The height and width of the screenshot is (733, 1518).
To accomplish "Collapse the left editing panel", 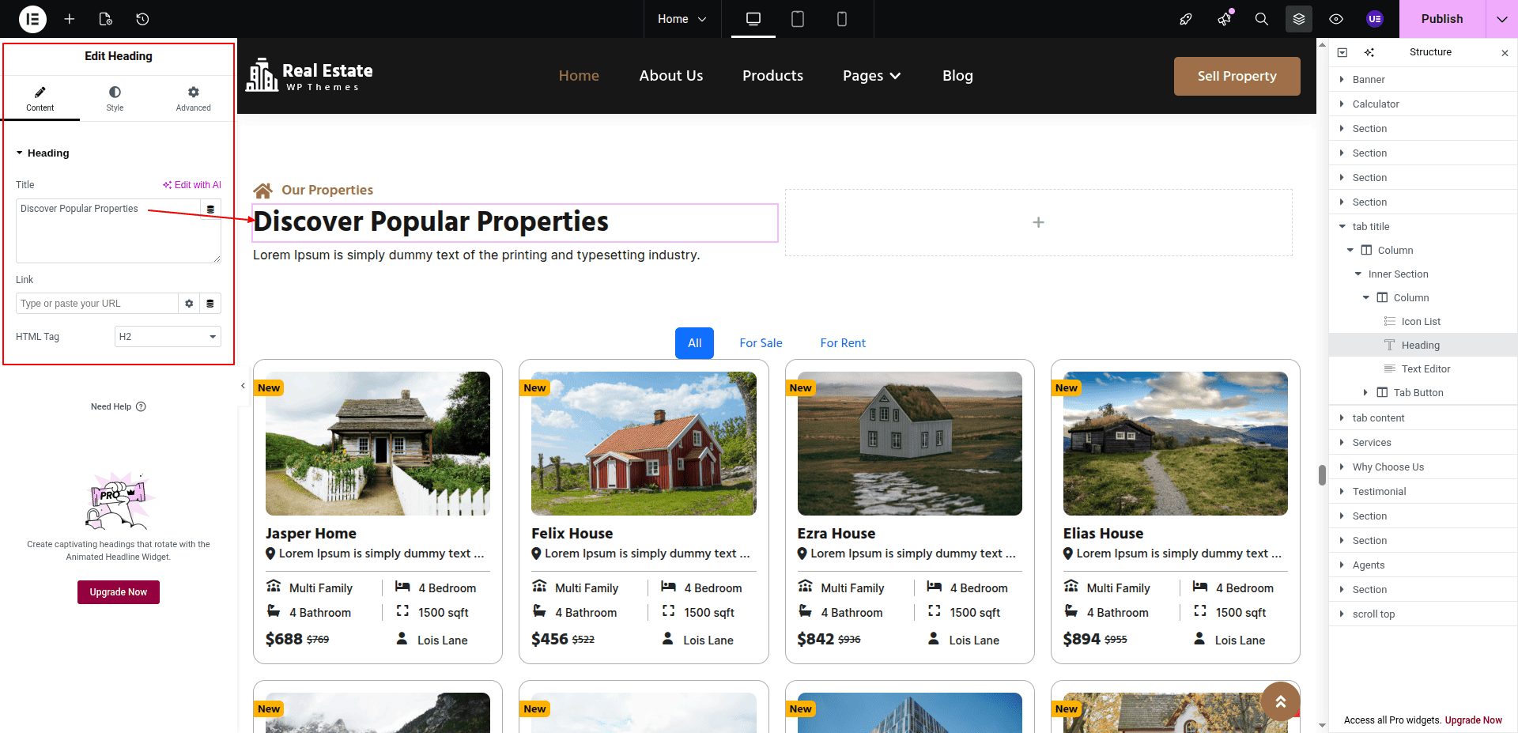I will coord(243,386).
